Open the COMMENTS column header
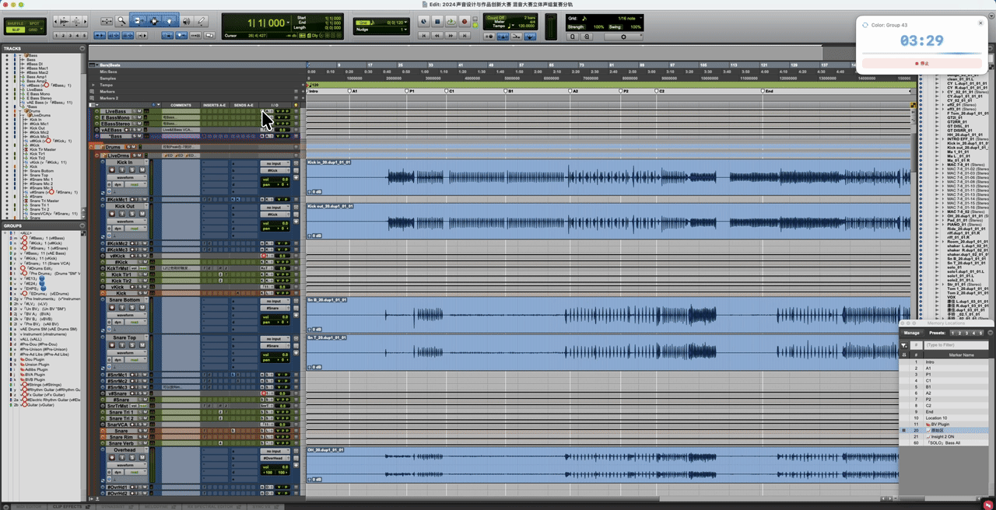Image resolution: width=996 pixels, height=510 pixels. 181,105
